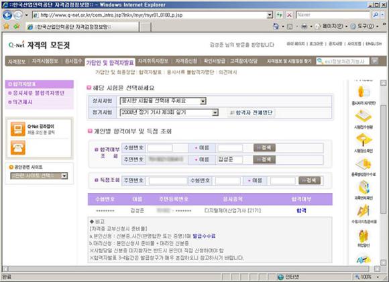389x282 pixels.
Task: Click the Add to Favorites icon
Action: coord(17,26)
